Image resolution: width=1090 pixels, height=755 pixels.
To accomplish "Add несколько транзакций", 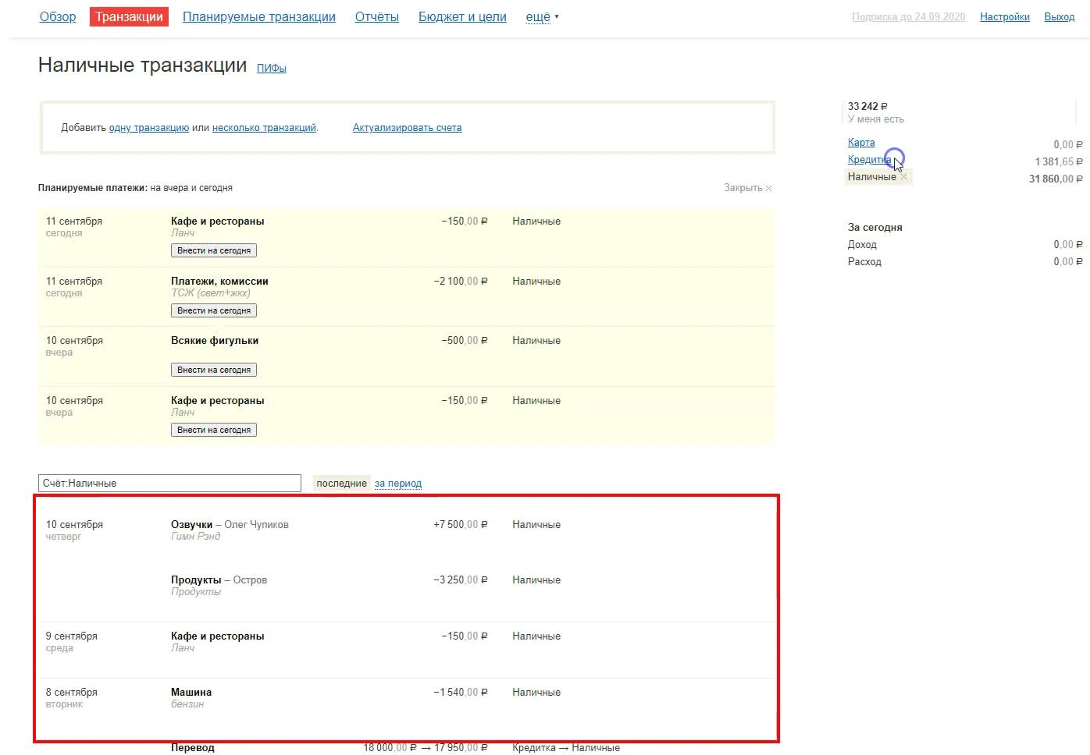I will 264,127.
